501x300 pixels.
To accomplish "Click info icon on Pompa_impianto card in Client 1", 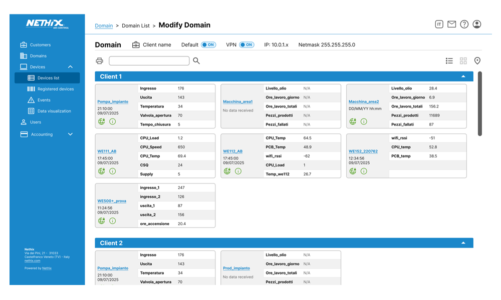I will (x=113, y=121).
